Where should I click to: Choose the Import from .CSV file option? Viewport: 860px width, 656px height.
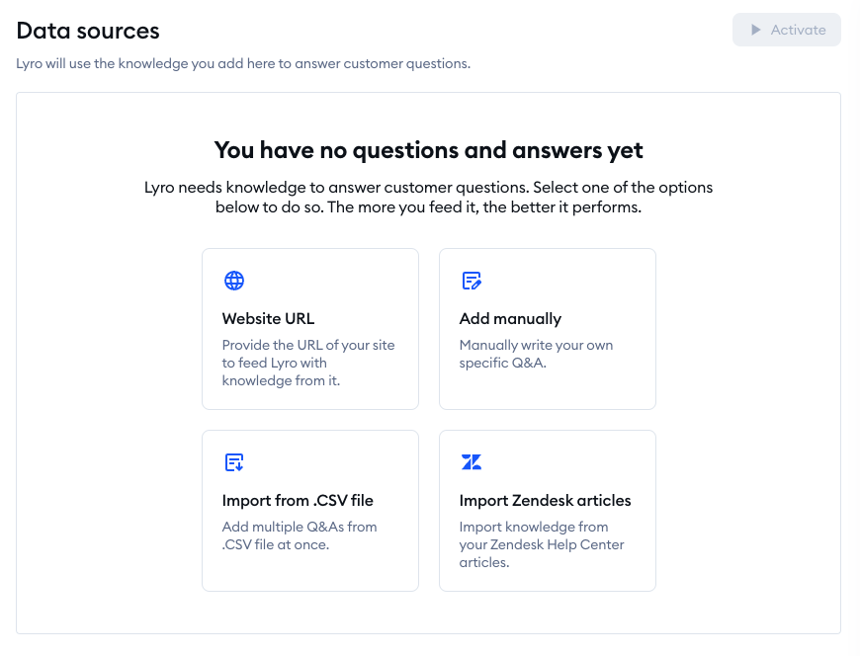tap(309, 510)
